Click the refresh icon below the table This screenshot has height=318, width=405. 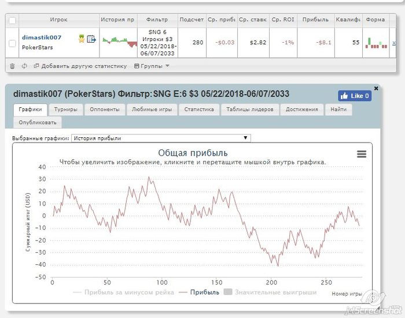tap(24, 66)
